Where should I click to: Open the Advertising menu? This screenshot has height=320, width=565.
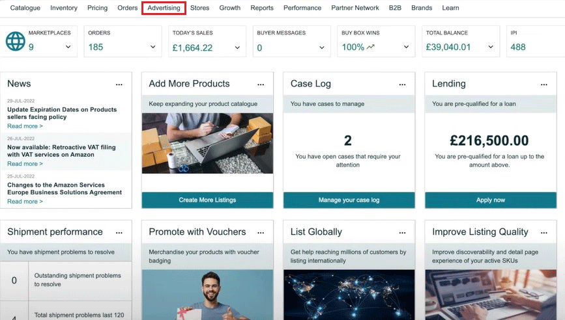click(x=164, y=8)
